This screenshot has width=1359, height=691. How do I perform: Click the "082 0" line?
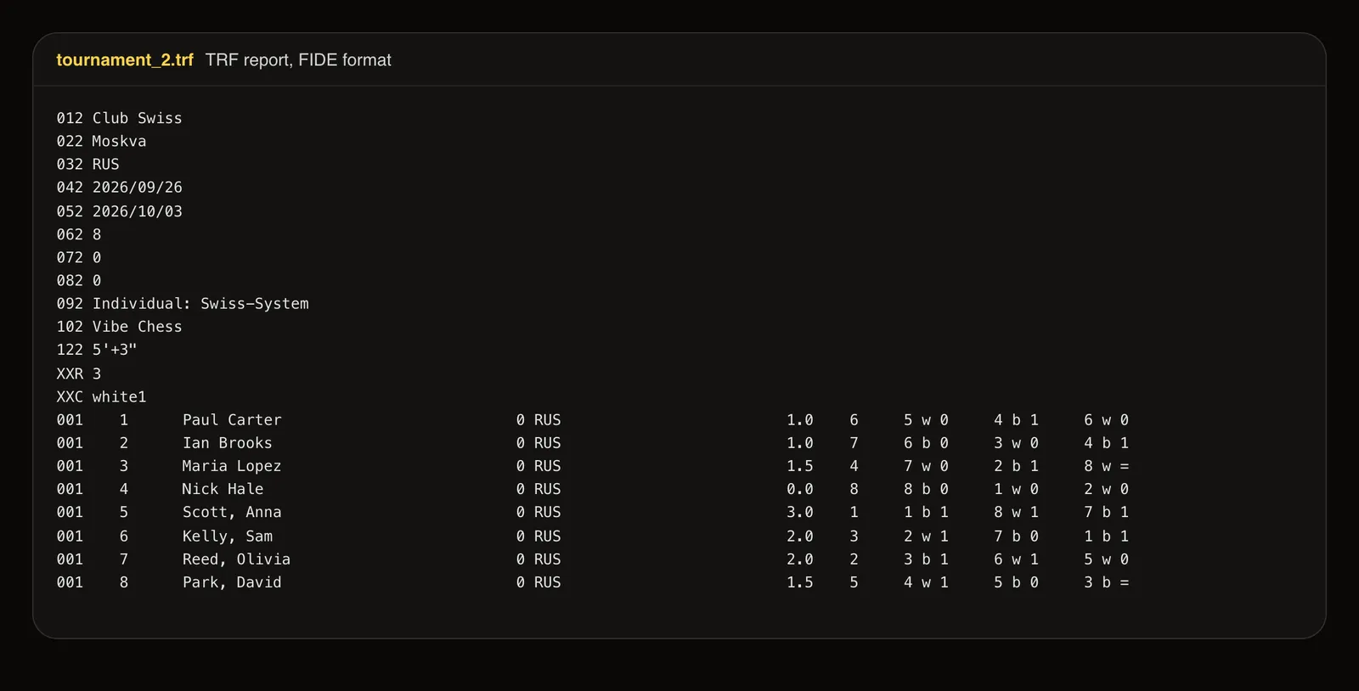pyautogui.click(x=79, y=280)
